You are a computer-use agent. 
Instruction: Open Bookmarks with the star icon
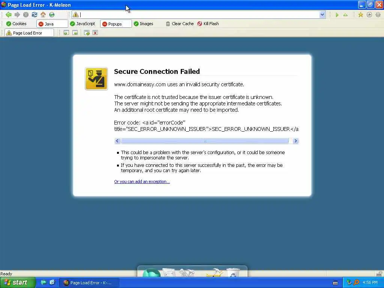[x=360, y=15]
